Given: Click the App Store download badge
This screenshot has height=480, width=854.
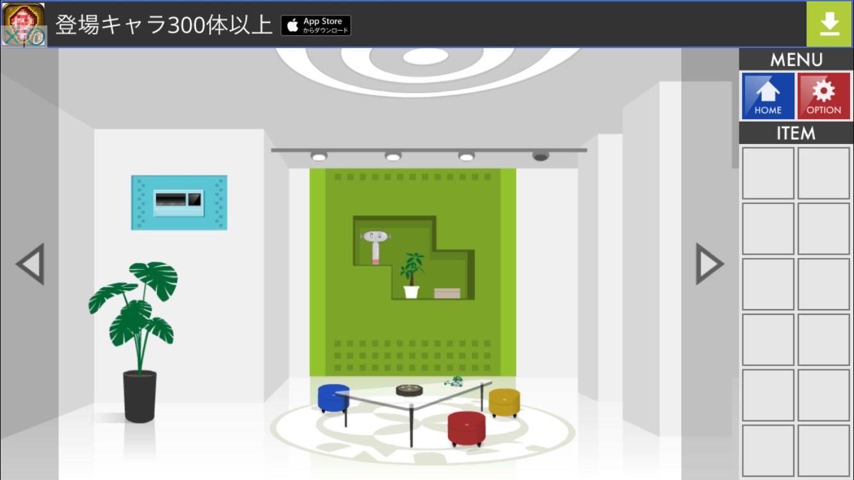Looking at the screenshot, I should (316, 26).
